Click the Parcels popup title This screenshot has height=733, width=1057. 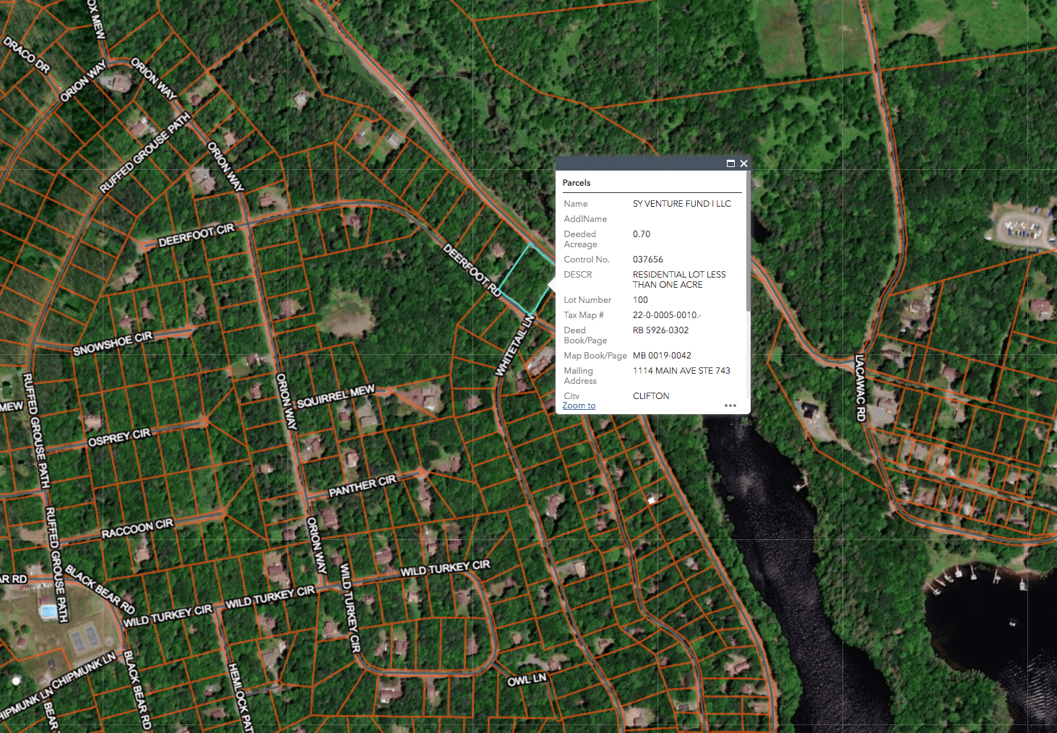[577, 183]
